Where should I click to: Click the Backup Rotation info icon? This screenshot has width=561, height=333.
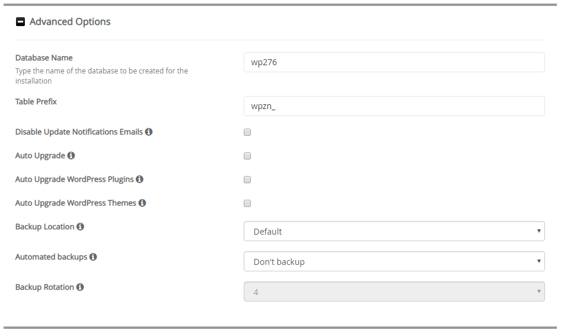tap(80, 287)
